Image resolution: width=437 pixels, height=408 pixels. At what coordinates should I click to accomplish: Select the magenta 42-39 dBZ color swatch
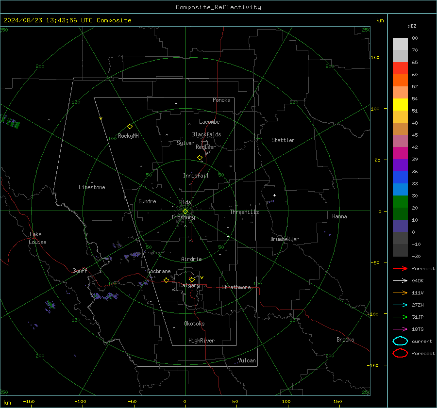tap(400, 153)
